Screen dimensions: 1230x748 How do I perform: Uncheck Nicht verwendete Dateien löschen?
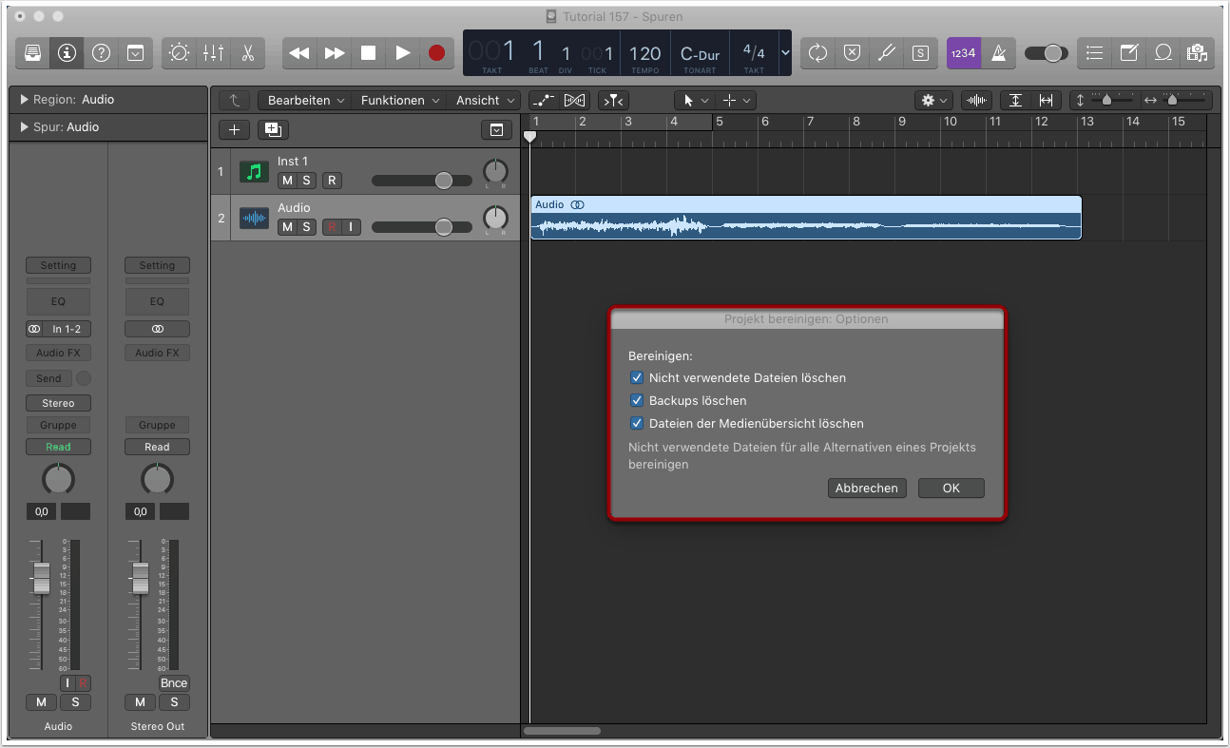[638, 378]
